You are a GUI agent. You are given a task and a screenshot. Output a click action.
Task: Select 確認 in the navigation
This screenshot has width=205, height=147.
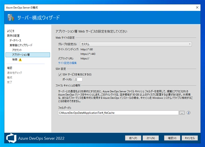pos(10,68)
